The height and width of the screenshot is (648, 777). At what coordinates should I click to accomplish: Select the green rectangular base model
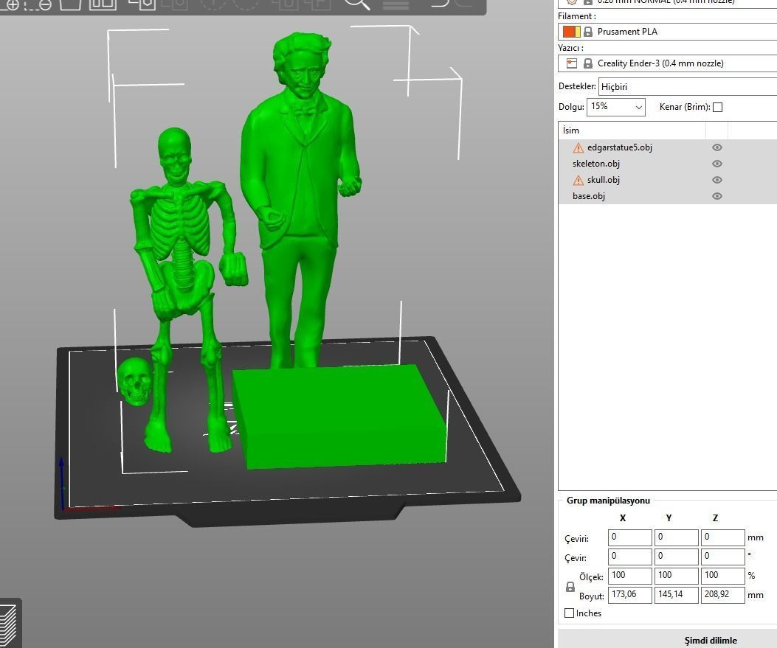(x=339, y=417)
